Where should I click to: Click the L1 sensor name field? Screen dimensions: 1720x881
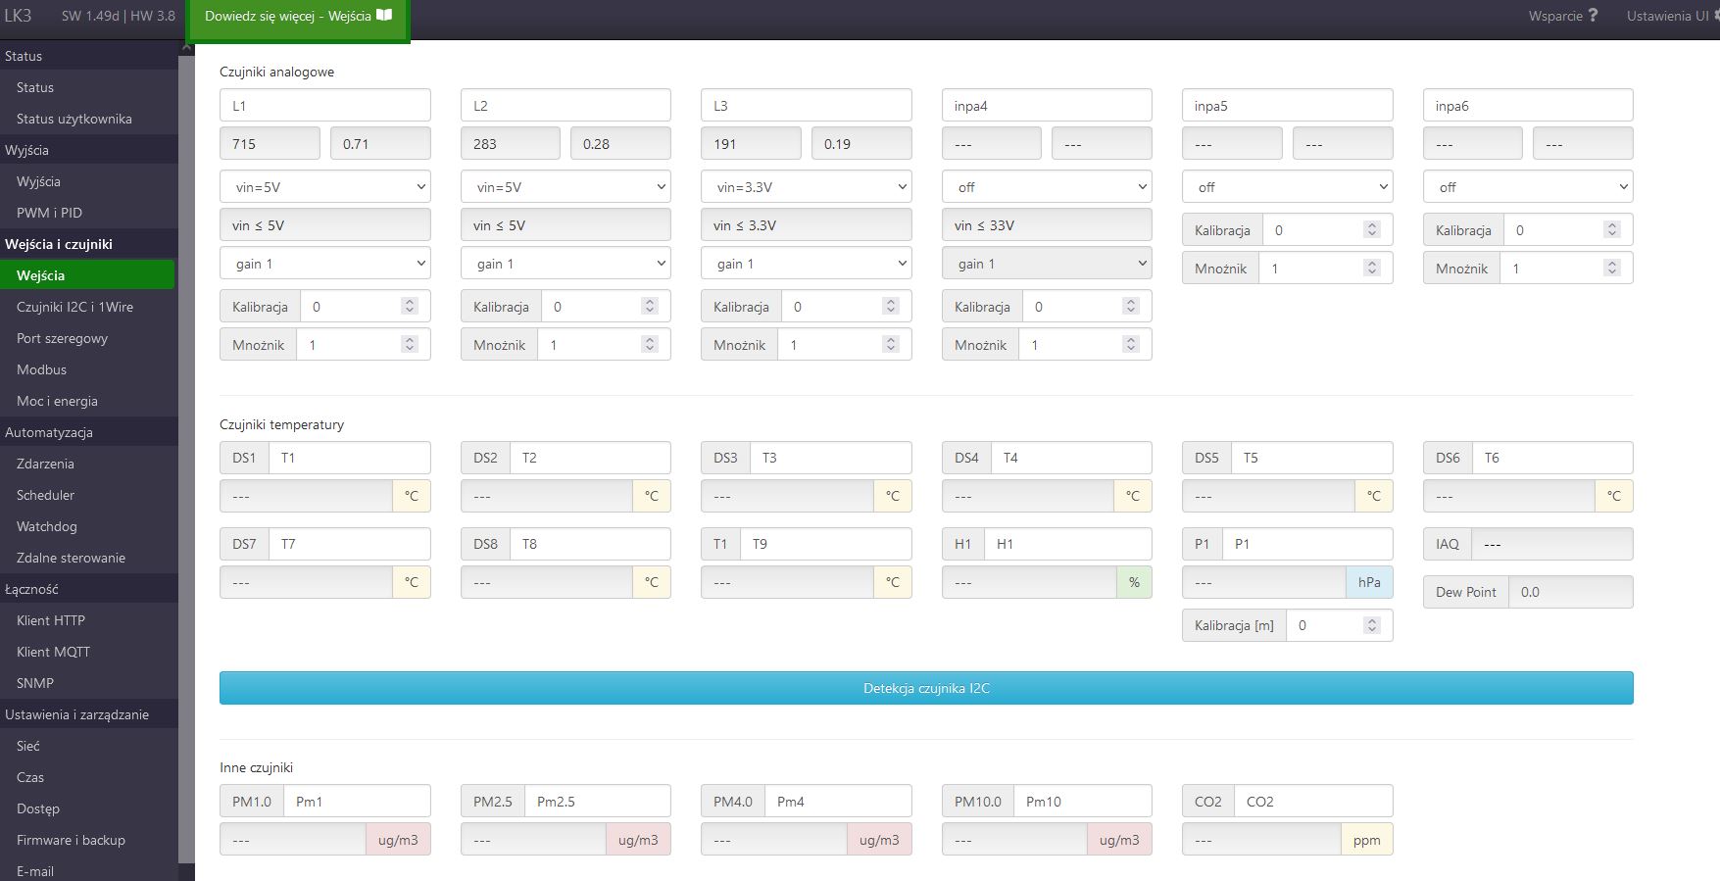pyautogui.click(x=324, y=106)
